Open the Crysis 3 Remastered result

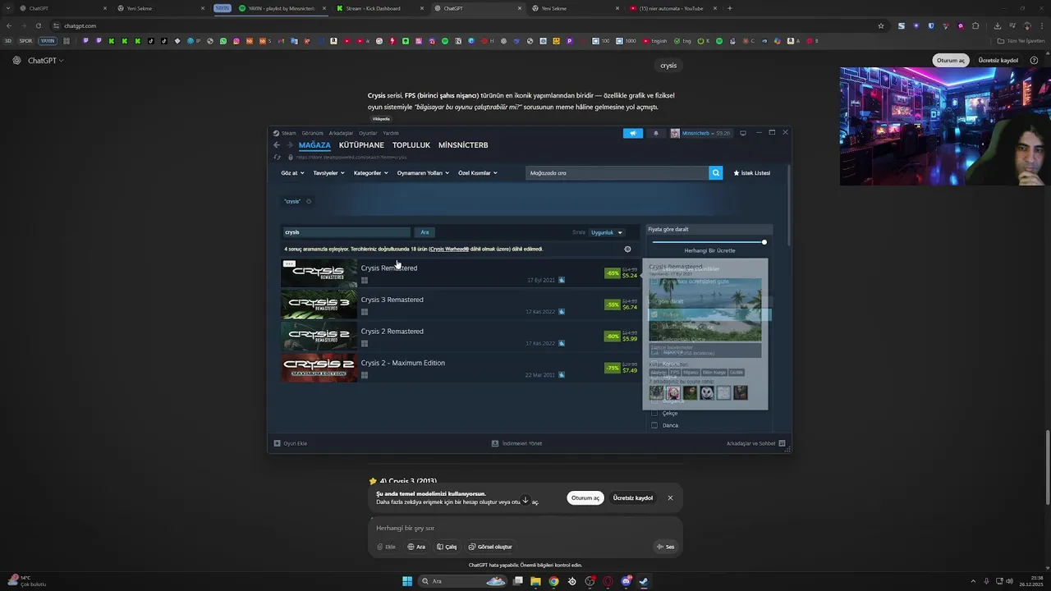(460, 305)
